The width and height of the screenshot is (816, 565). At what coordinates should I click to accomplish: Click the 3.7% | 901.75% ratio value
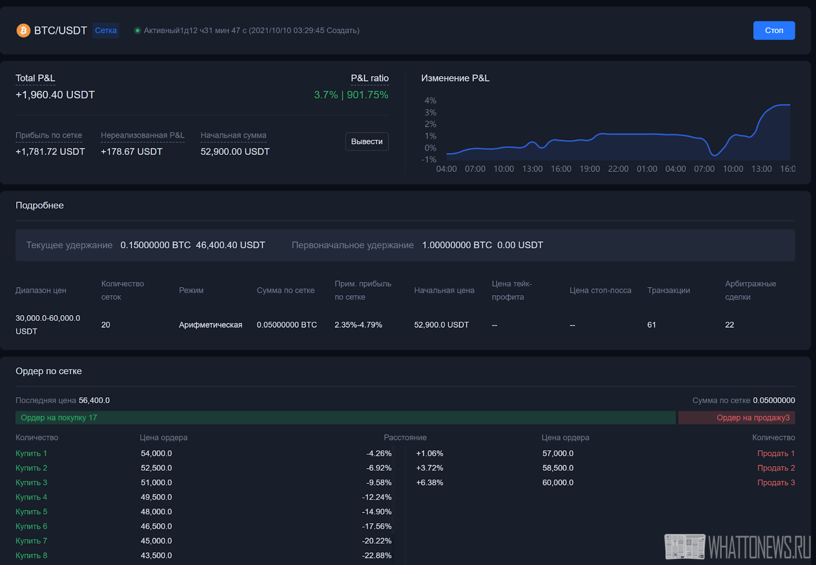351,95
